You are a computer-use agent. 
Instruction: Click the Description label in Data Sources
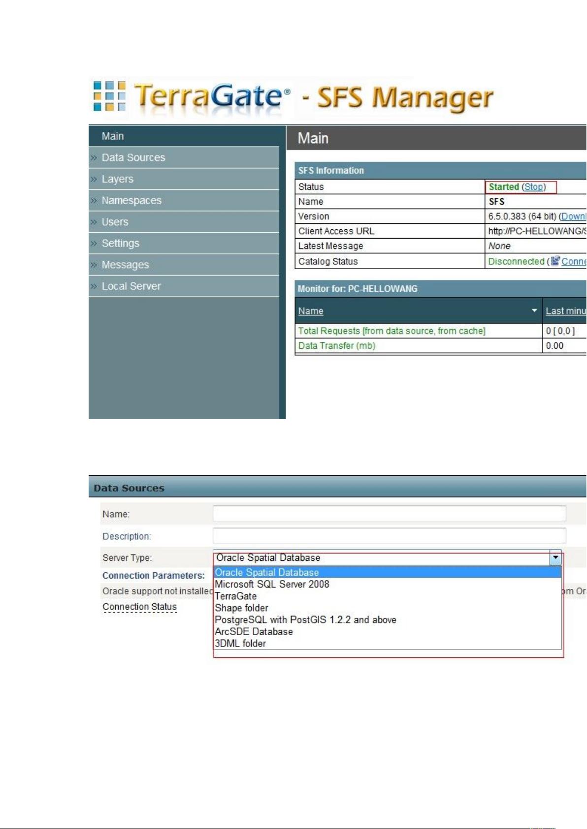coord(127,536)
